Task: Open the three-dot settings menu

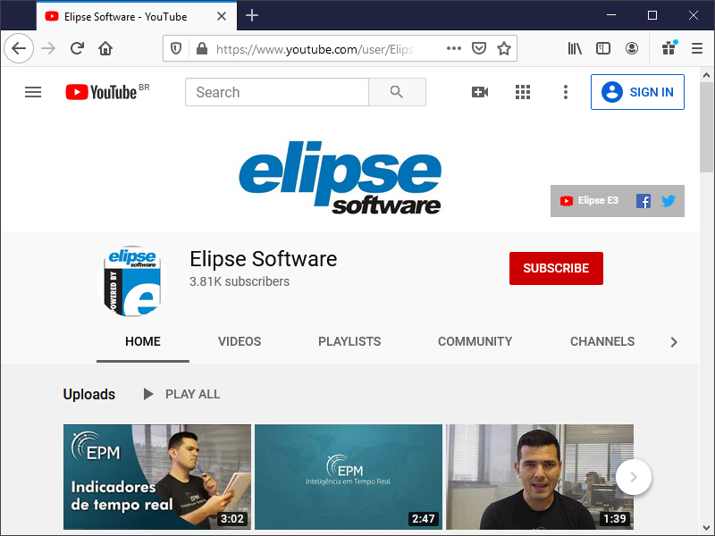Action: pos(565,92)
